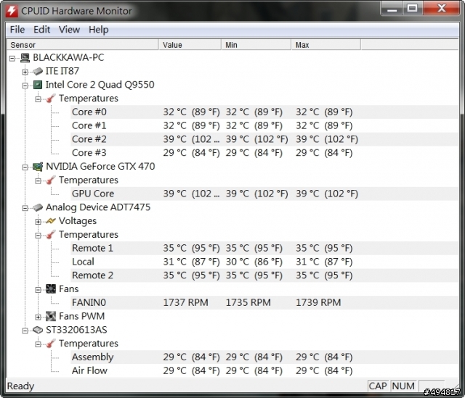Click the Intel Core 2 Quad CPU icon
Viewport: 465px width, 398px height.
(38, 85)
